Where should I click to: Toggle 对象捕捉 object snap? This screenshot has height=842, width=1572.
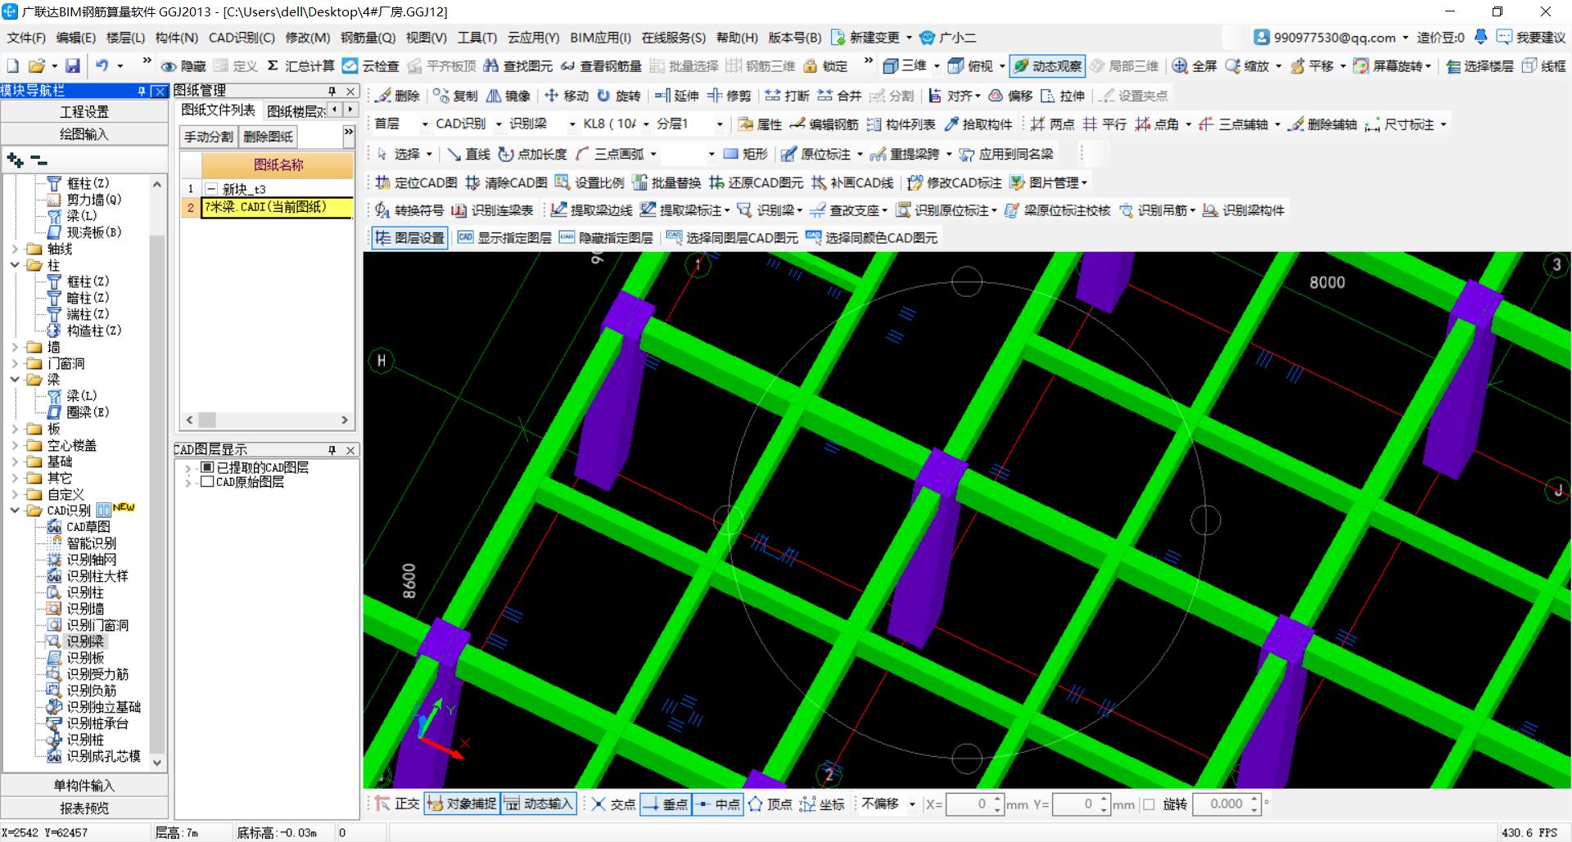pyautogui.click(x=462, y=804)
